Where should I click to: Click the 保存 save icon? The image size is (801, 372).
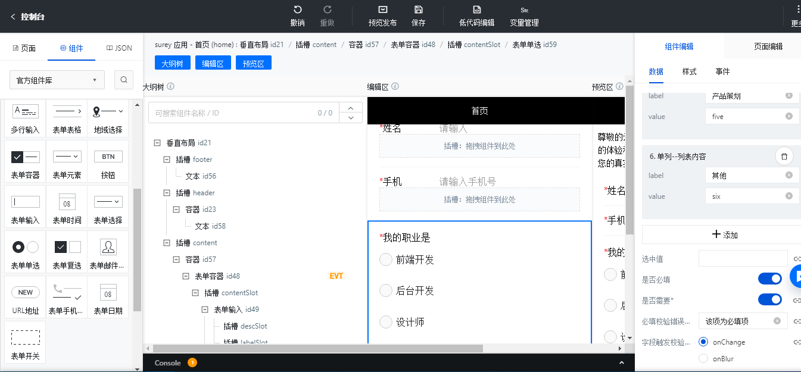(x=419, y=10)
